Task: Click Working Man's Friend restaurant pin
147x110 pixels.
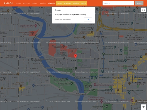Action: pos(18,74)
